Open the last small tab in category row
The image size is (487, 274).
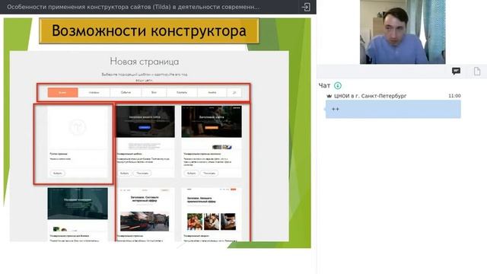[234, 93]
